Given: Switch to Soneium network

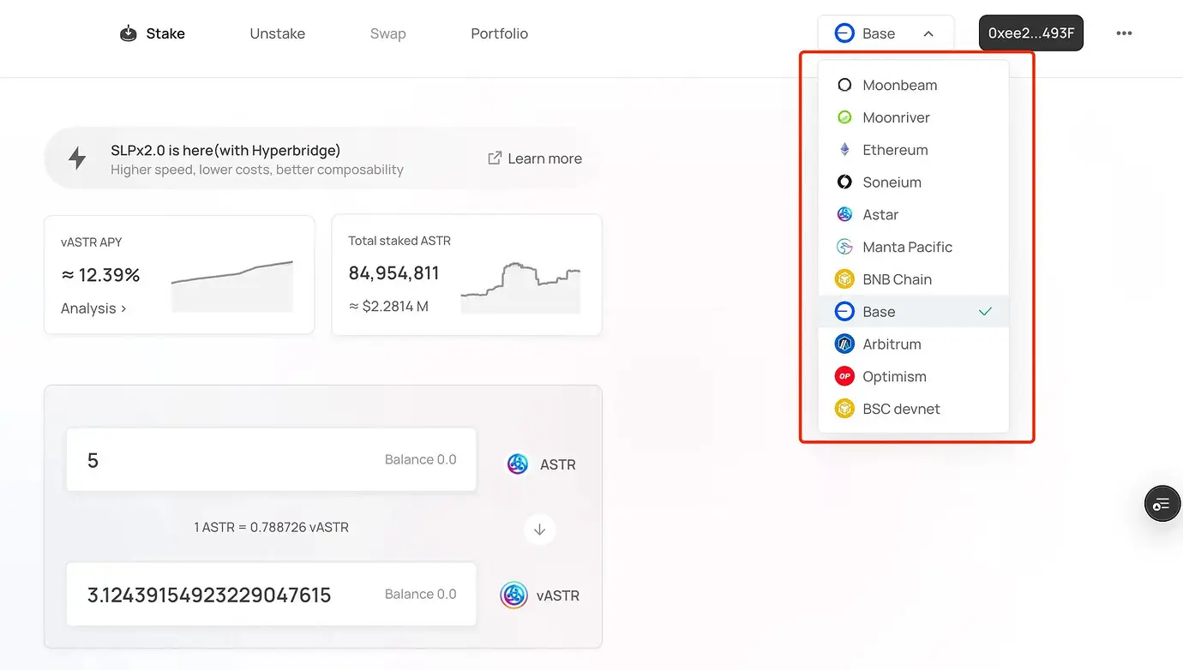Looking at the screenshot, I should click(914, 182).
